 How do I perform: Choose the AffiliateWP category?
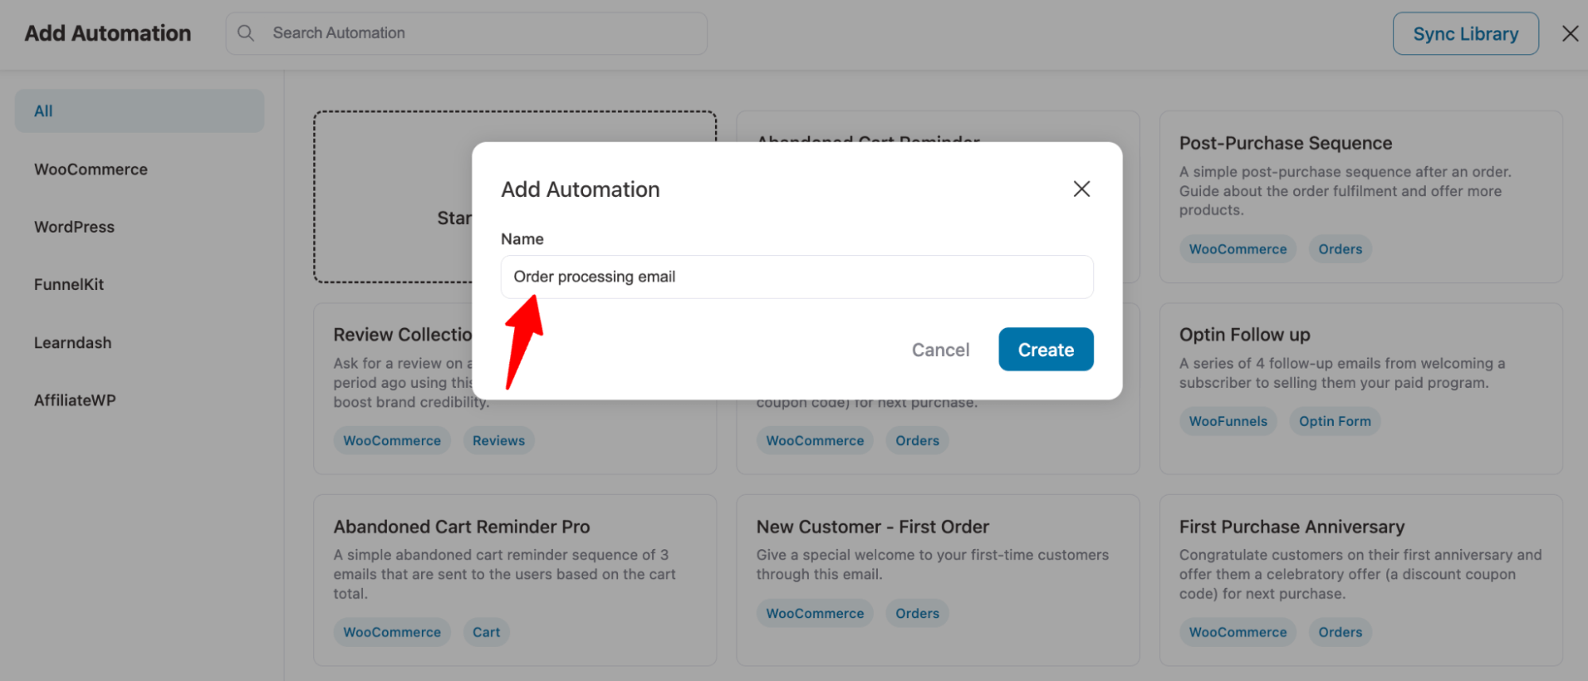pyautogui.click(x=75, y=400)
